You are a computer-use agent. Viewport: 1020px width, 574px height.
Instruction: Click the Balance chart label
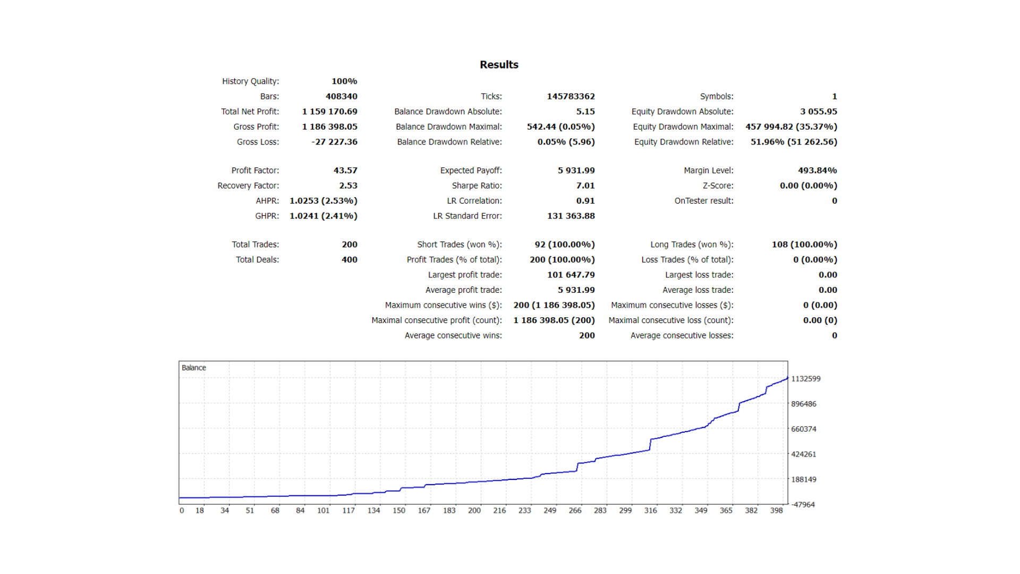tap(193, 368)
